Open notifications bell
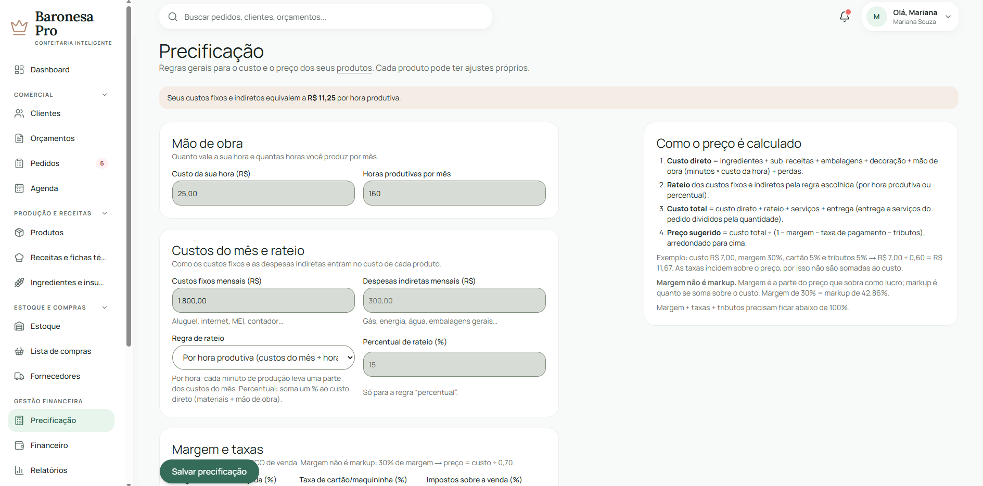Image resolution: width=983 pixels, height=486 pixels. tap(845, 17)
